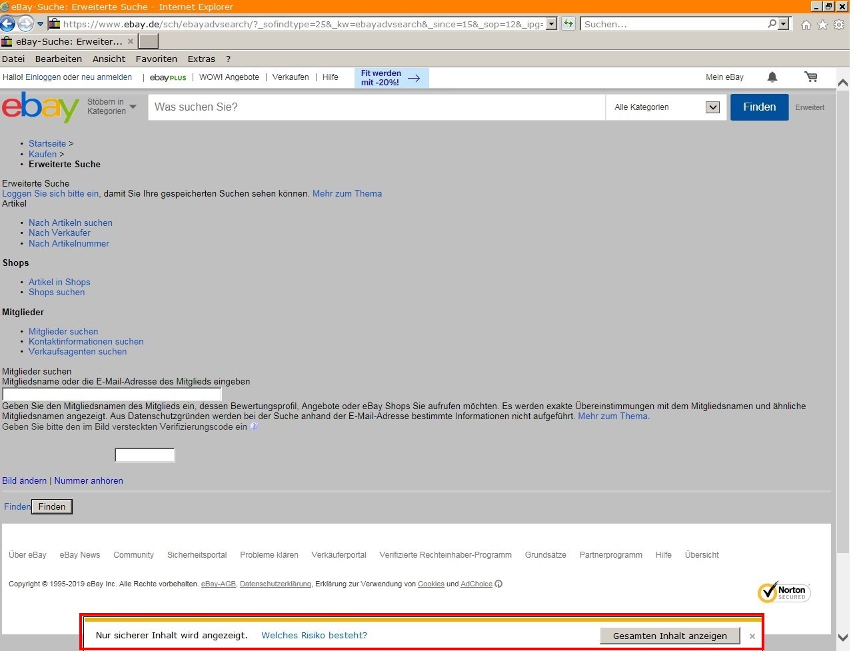853x651 pixels.
Task: Open the eBay-AGB link
Action: 219,584
